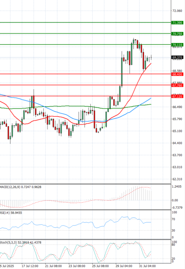Select the red horizontal line at 67.760
185x269 pixels.
coord(86,85)
